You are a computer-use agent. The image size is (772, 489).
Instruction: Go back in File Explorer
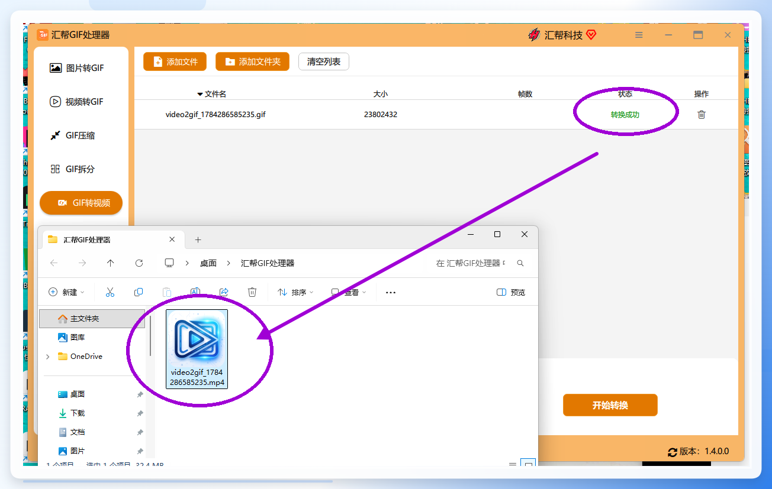click(x=54, y=263)
